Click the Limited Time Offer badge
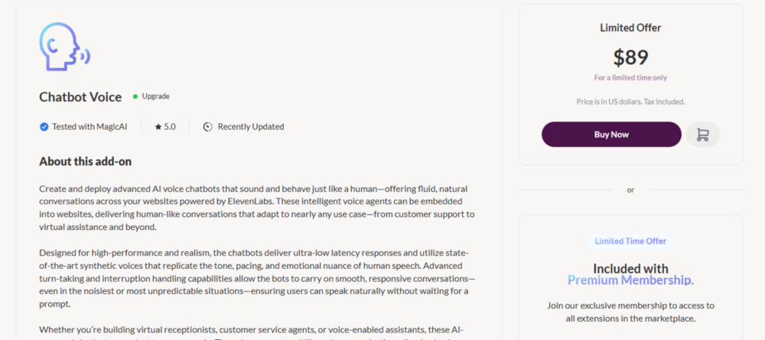The height and width of the screenshot is (340, 765). (630, 241)
